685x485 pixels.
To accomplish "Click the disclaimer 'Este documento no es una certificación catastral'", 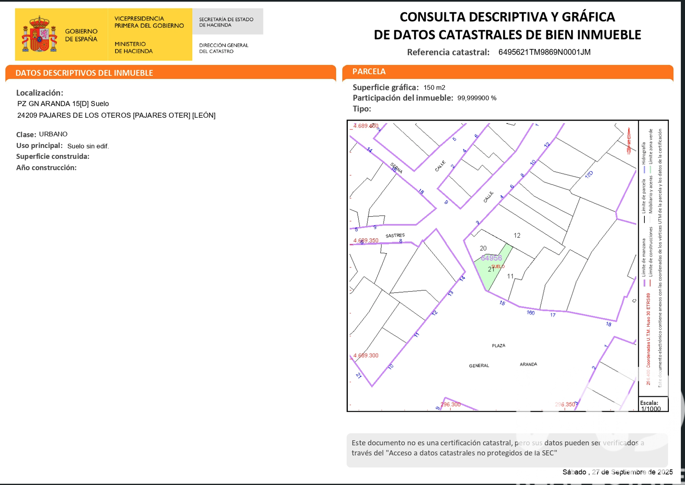I will point(433,443).
